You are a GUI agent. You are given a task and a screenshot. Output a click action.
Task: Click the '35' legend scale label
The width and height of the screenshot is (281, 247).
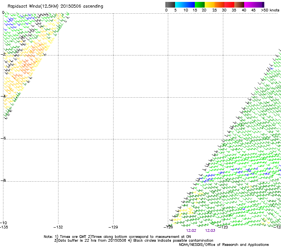pyautogui.click(x=234, y=10)
